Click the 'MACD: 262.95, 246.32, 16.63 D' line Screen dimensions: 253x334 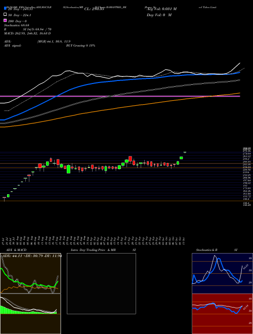tap(27, 33)
